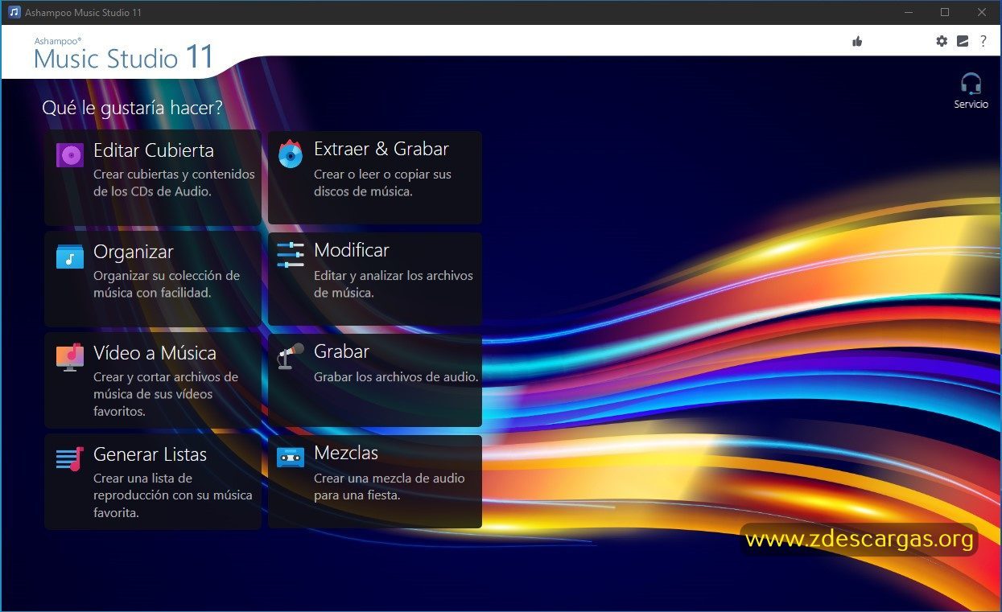Maximize the Ashampoo Music Studio window
This screenshot has width=1002, height=612.
[x=945, y=12]
